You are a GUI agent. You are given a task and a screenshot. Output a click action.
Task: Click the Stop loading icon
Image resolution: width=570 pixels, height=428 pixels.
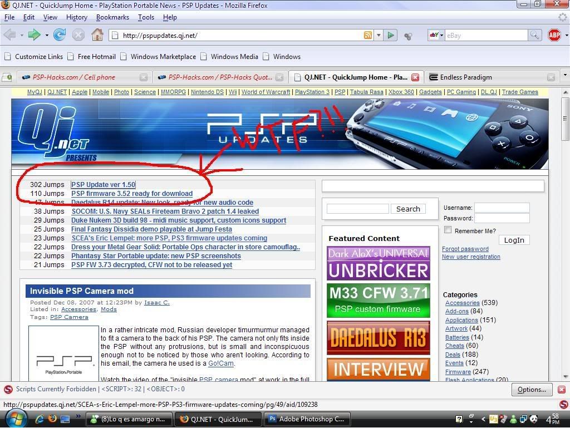pos(78,35)
